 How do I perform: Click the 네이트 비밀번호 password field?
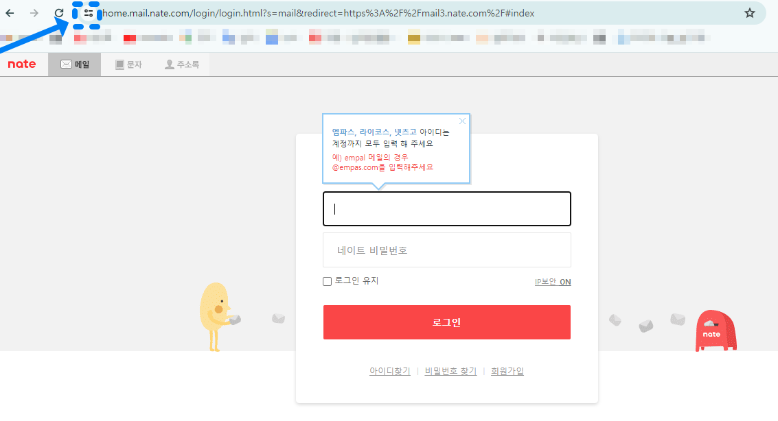446,250
